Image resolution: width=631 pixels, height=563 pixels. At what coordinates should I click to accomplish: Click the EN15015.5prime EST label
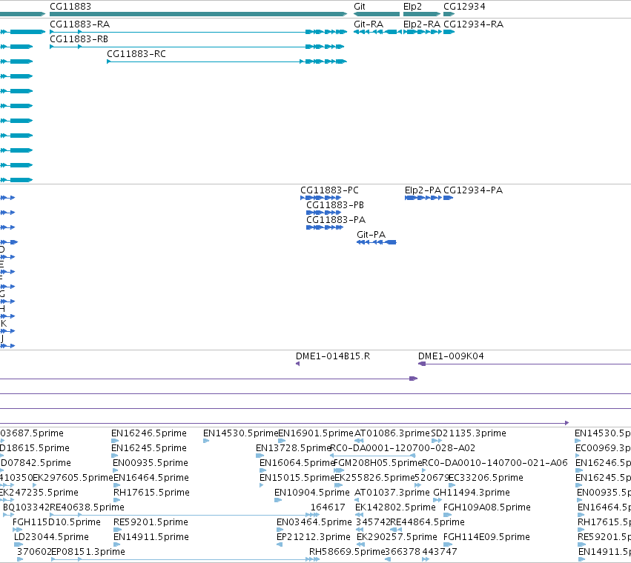pyautogui.click(x=297, y=478)
